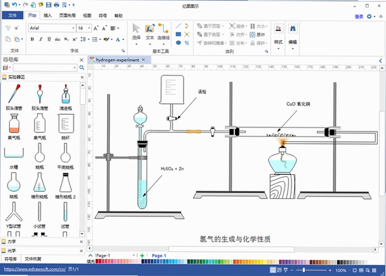Click the zoom in plus icon
The height and width of the screenshot is (276, 386).
pos(330,270)
